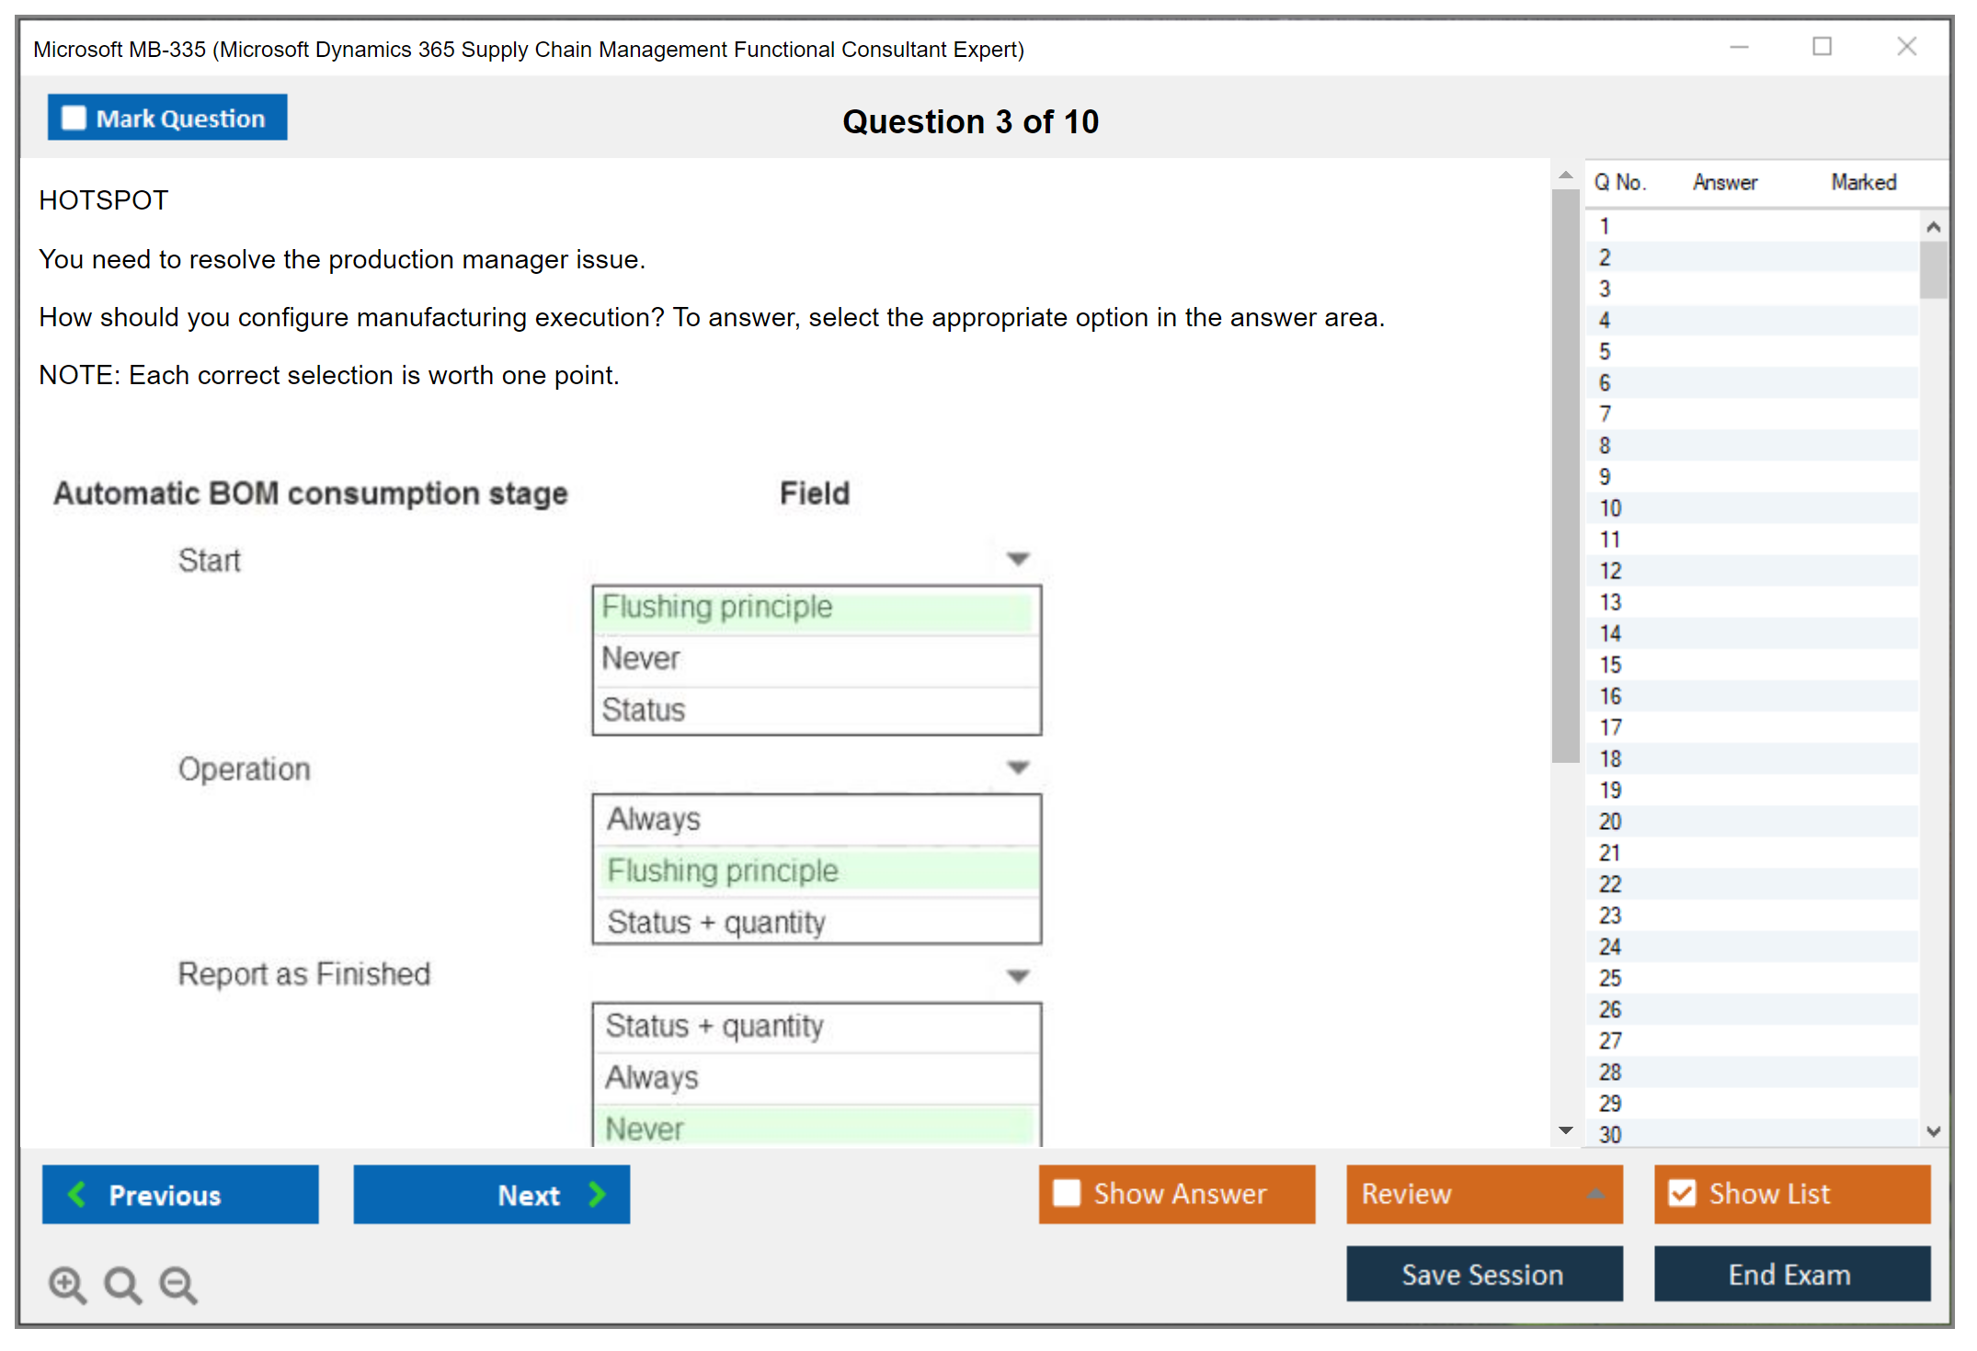Expand the Report as Finished dropdown
The height and width of the screenshot is (1351, 1977).
[1017, 976]
